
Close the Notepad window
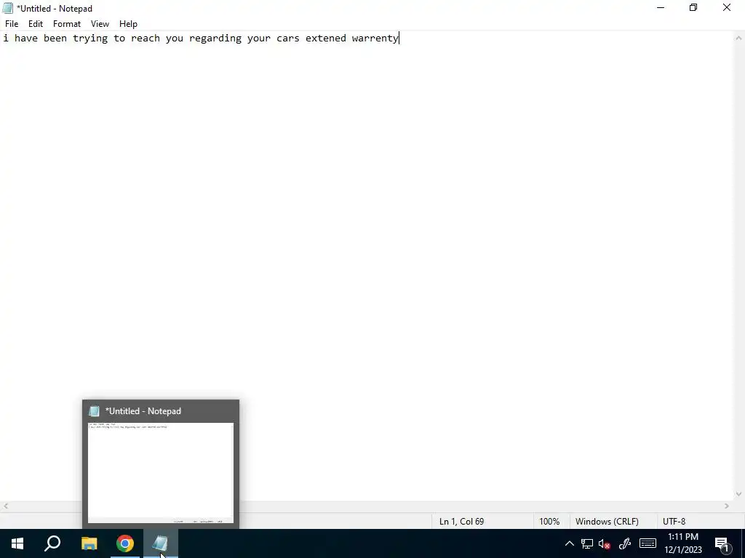[727, 7]
